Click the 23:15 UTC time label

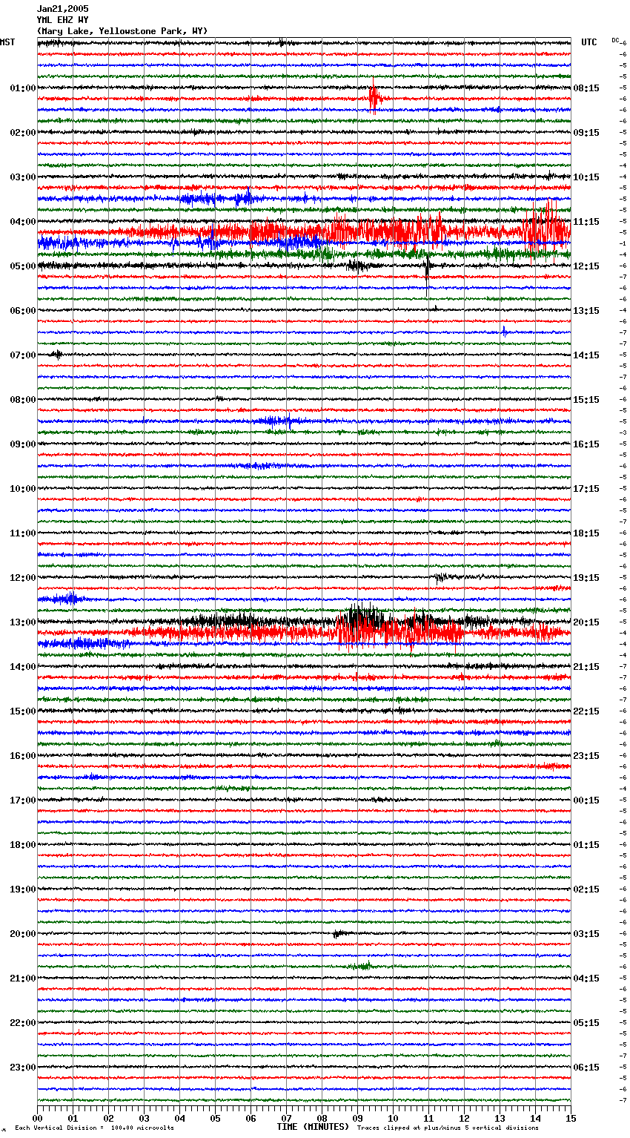(586, 756)
